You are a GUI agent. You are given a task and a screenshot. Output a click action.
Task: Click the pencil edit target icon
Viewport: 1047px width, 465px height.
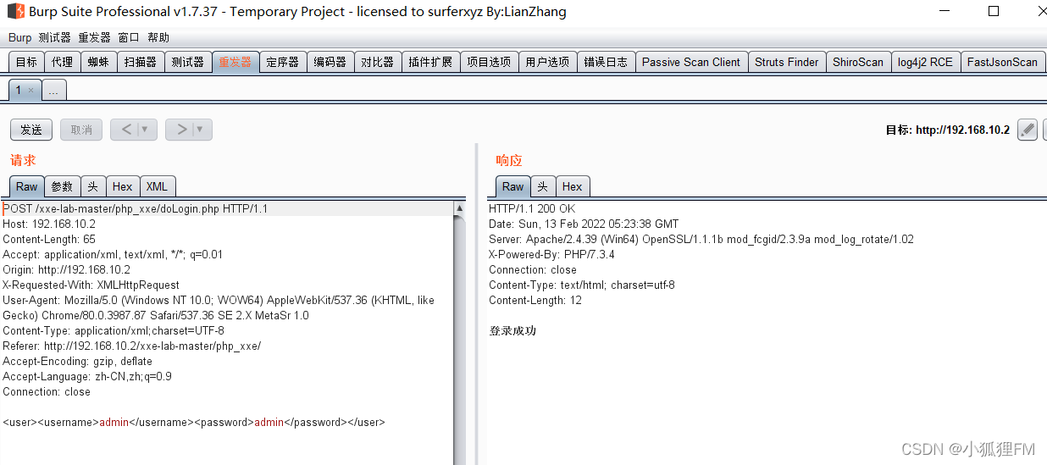[1028, 130]
